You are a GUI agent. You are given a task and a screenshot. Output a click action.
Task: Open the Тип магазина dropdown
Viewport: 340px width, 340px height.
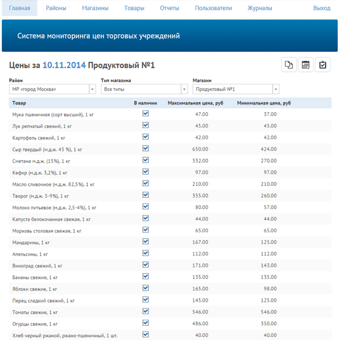coord(184,89)
